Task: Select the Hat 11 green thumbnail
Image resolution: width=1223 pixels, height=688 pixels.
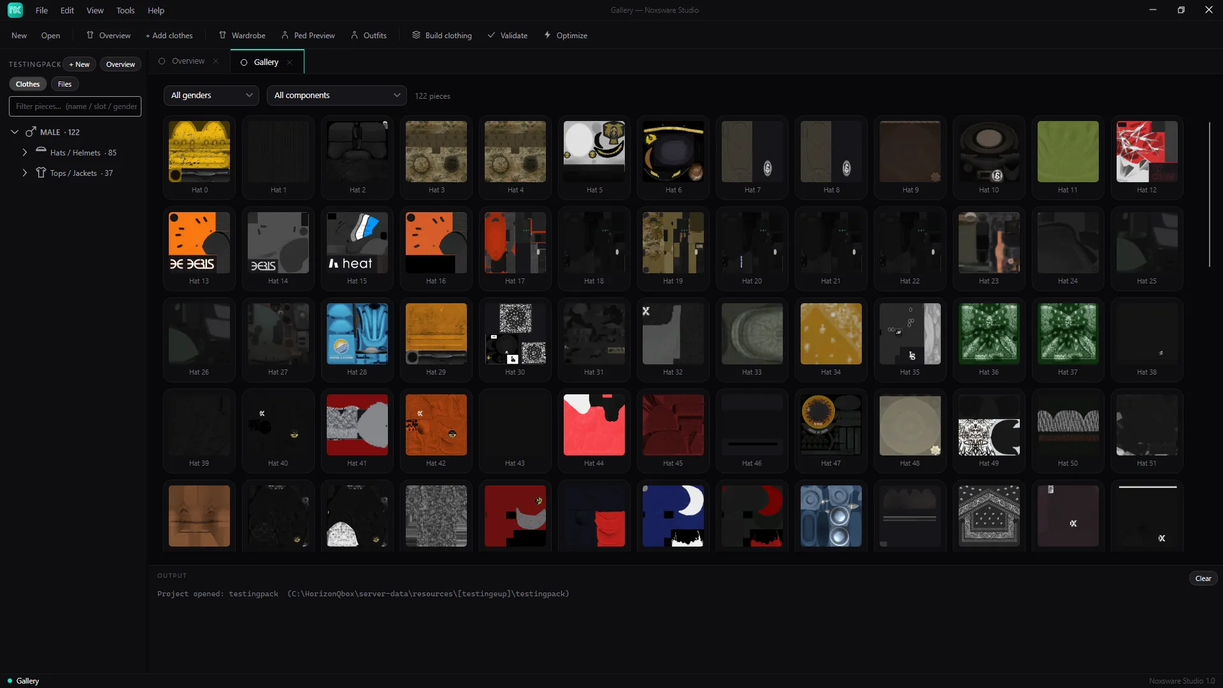Action: coord(1068,152)
